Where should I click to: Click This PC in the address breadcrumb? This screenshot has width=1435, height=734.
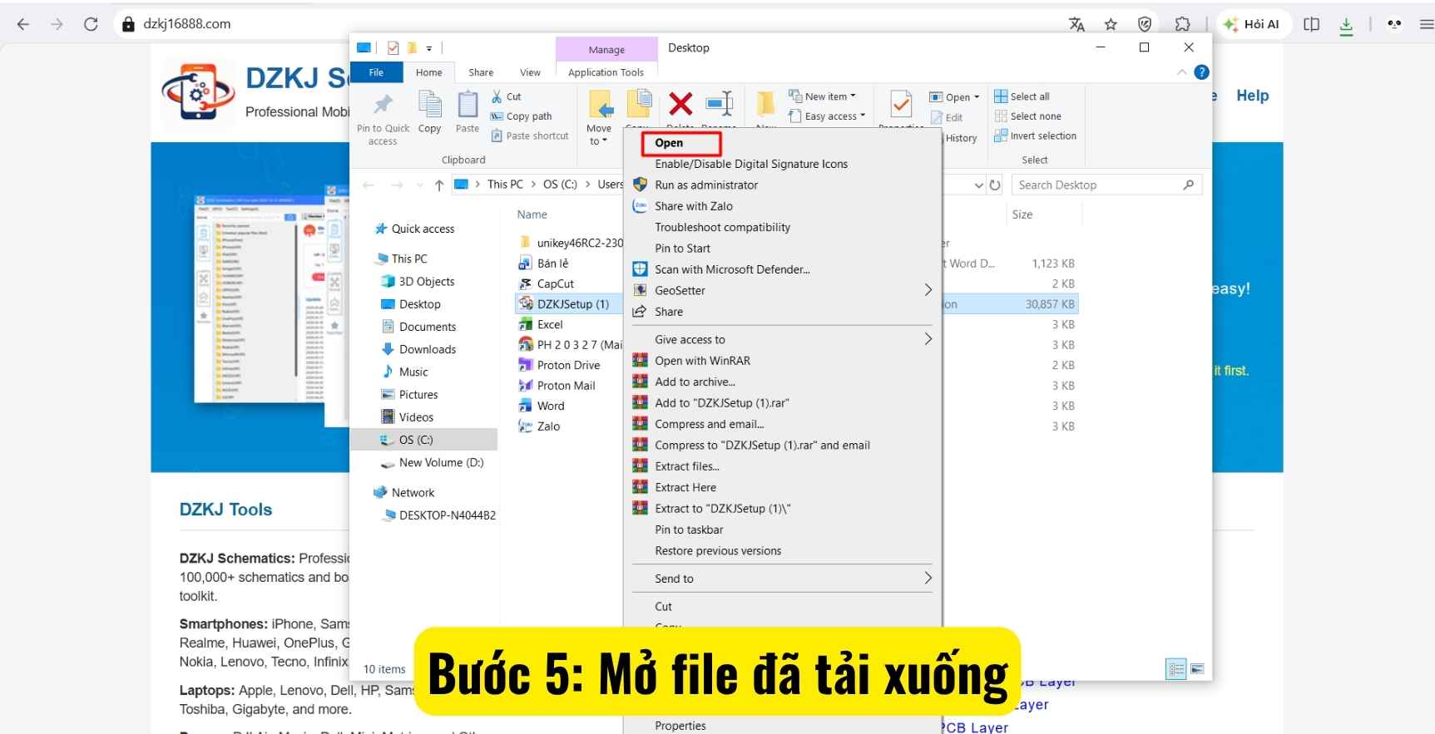tap(505, 185)
